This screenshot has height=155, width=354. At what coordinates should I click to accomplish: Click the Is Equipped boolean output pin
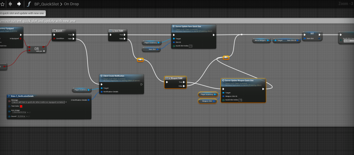pos(21,38)
